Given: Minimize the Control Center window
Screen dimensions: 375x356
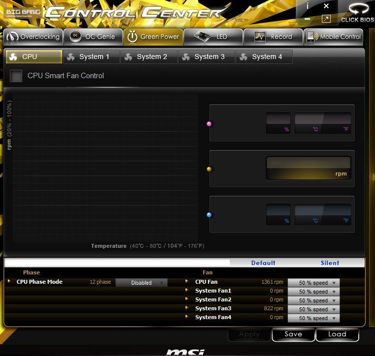Looking at the screenshot, I should click(x=308, y=19).
